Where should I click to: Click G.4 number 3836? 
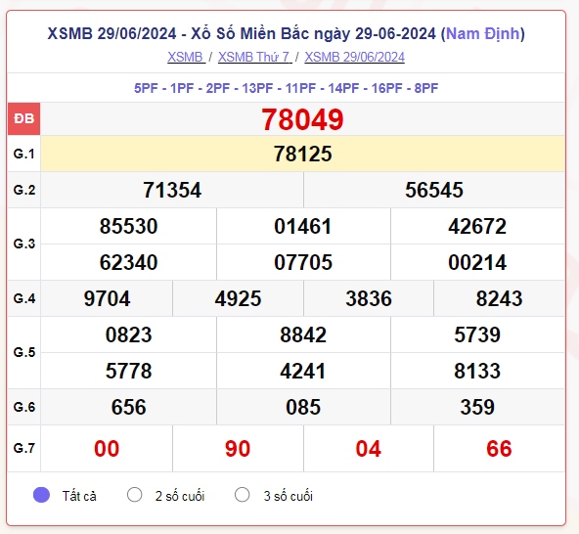coord(369,298)
